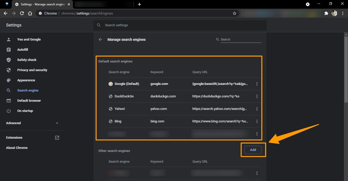Click the Extensions external-link icon
Screen dimensions: 348x181
click(57, 138)
